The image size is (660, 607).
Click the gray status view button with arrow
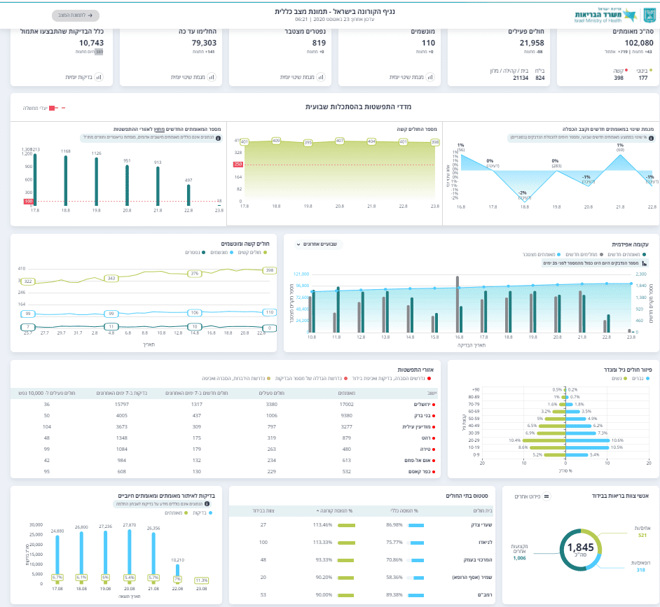click(x=76, y=15)
